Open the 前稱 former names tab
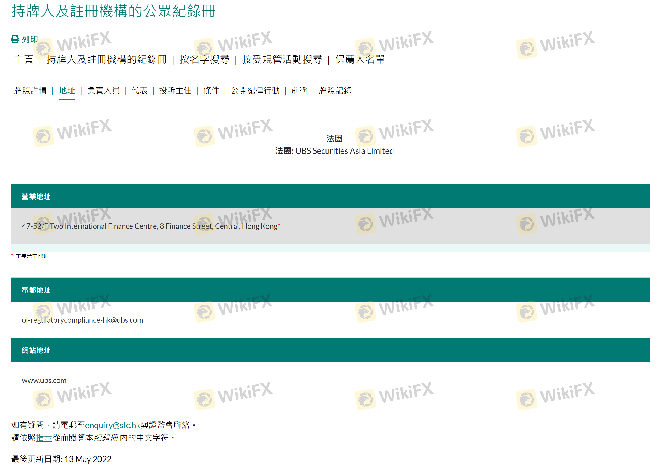Image resolution: width=669 pixels, height=465 pixels. click(299, 90)
